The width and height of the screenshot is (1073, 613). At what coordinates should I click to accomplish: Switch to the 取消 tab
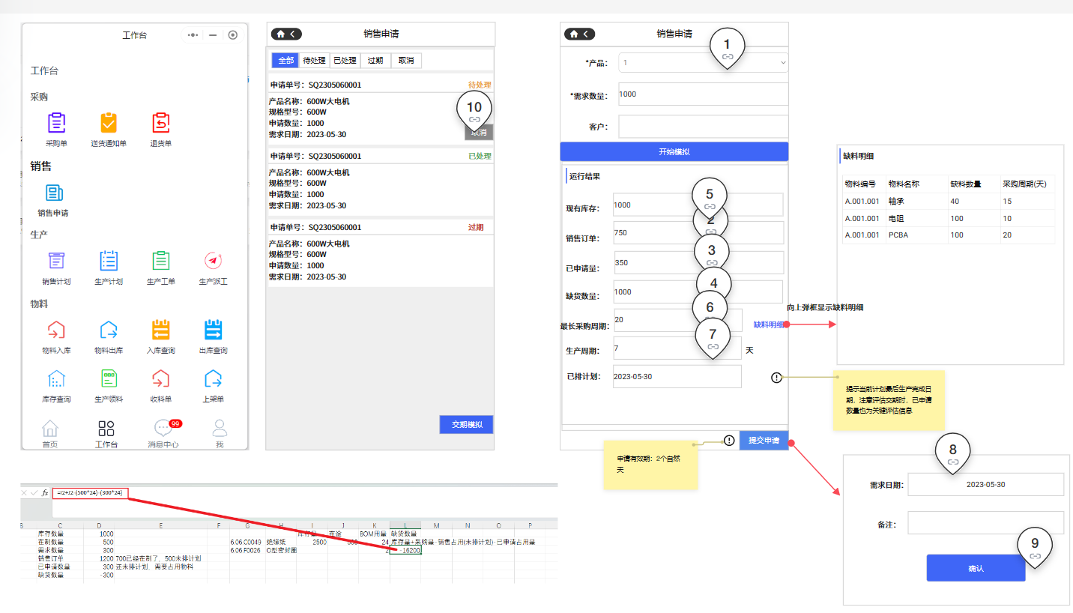click(406, 61)
